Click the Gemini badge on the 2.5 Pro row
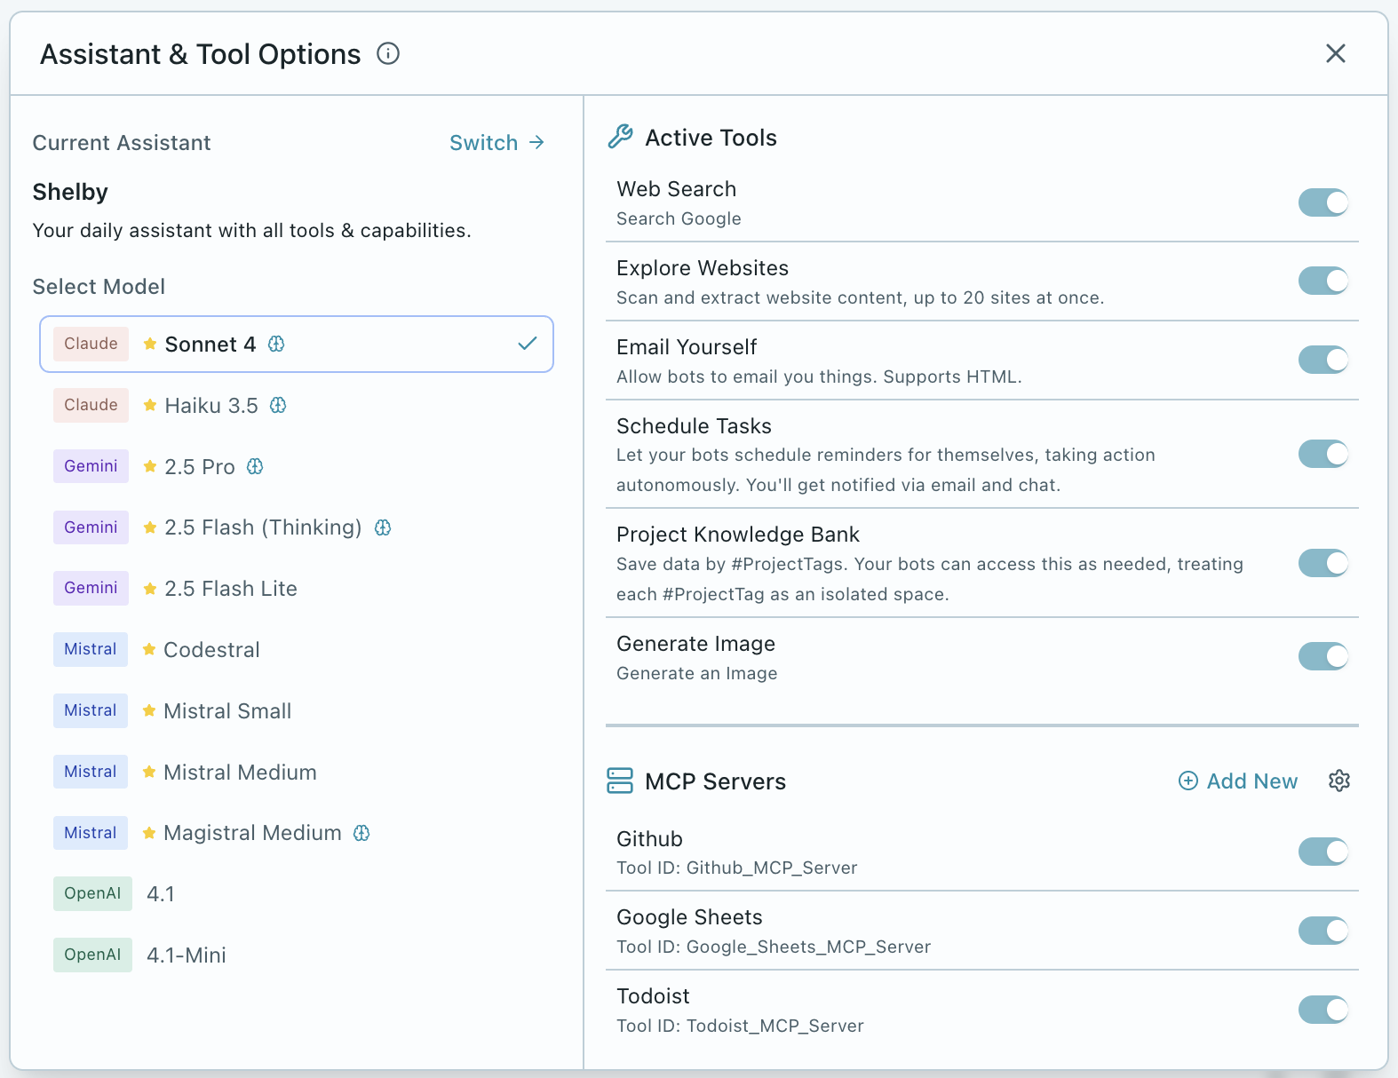The width and height of the screenshot is (1398, 1078). 91,466
